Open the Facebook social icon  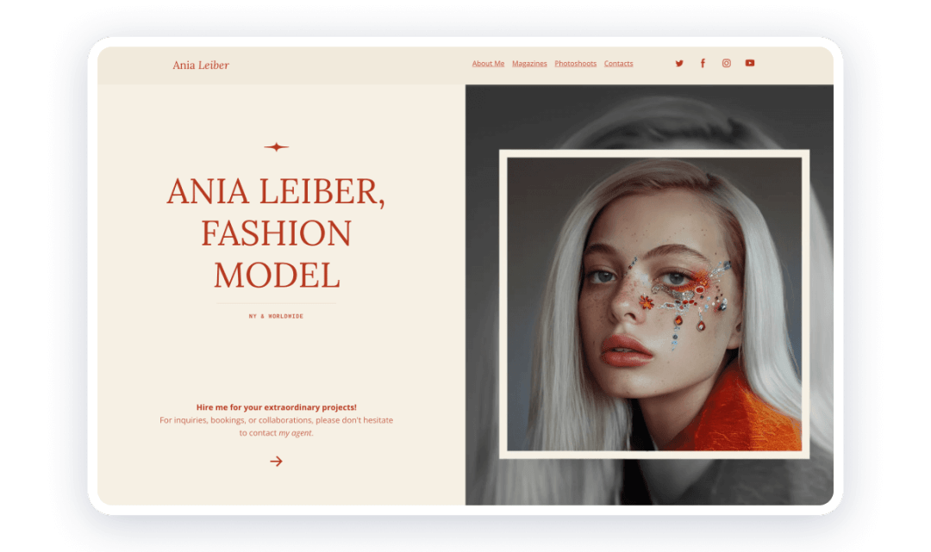click(x=703, y=63)
